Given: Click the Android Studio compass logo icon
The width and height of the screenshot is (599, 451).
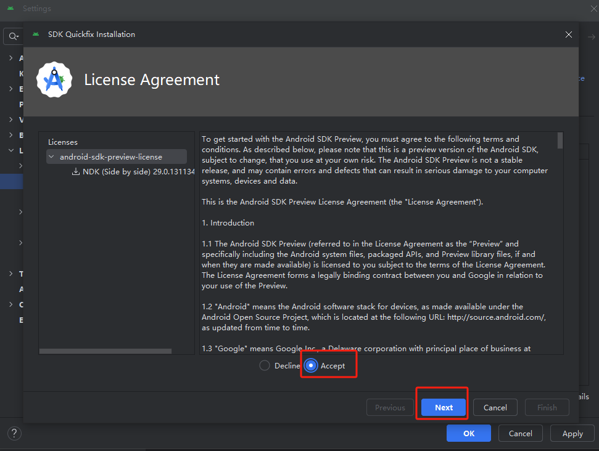Looking at the screenshot, I should click(x=54, y=79).
